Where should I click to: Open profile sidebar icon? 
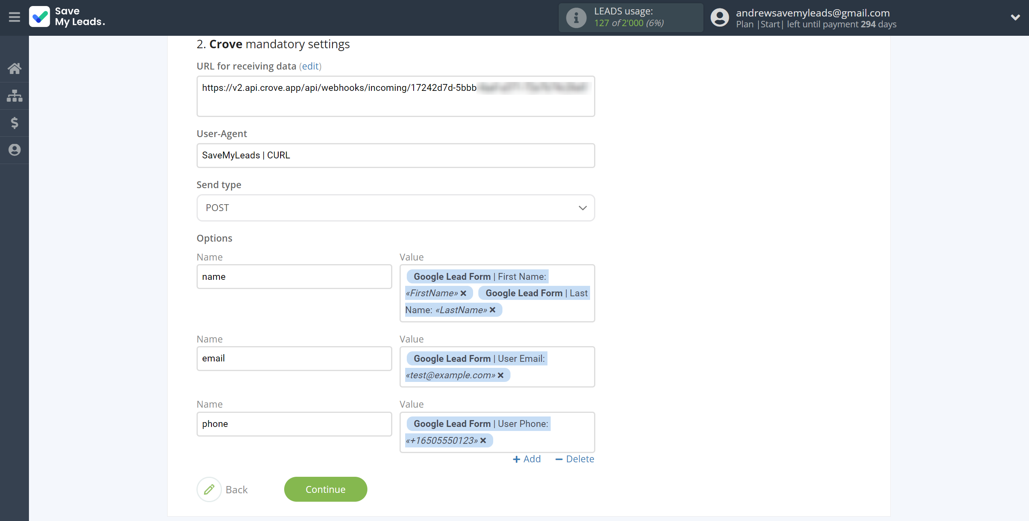[14, 150]
